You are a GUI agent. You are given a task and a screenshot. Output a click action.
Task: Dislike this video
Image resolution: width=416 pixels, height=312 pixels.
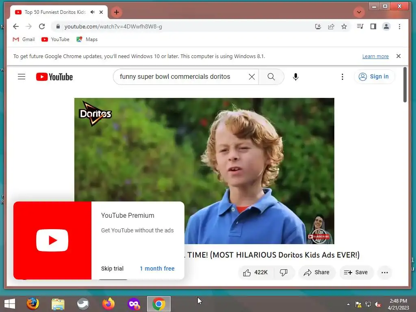point(284,273)
